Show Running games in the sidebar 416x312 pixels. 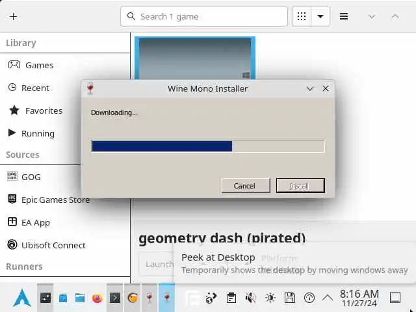(x=65, y=133)
